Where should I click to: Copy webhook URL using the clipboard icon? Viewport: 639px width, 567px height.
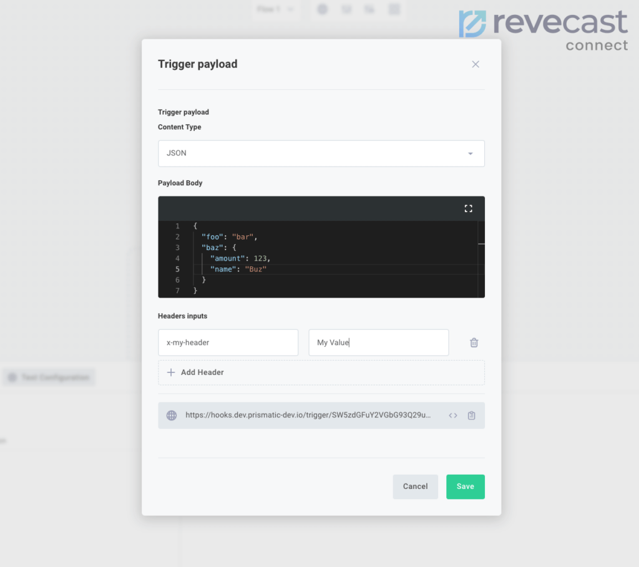click(x=471, y=415)
